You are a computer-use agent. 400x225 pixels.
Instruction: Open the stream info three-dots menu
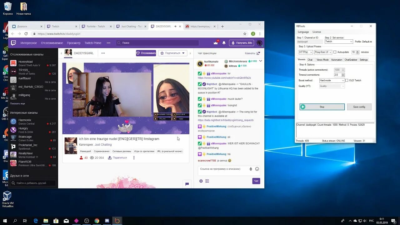tap(134, 158)
